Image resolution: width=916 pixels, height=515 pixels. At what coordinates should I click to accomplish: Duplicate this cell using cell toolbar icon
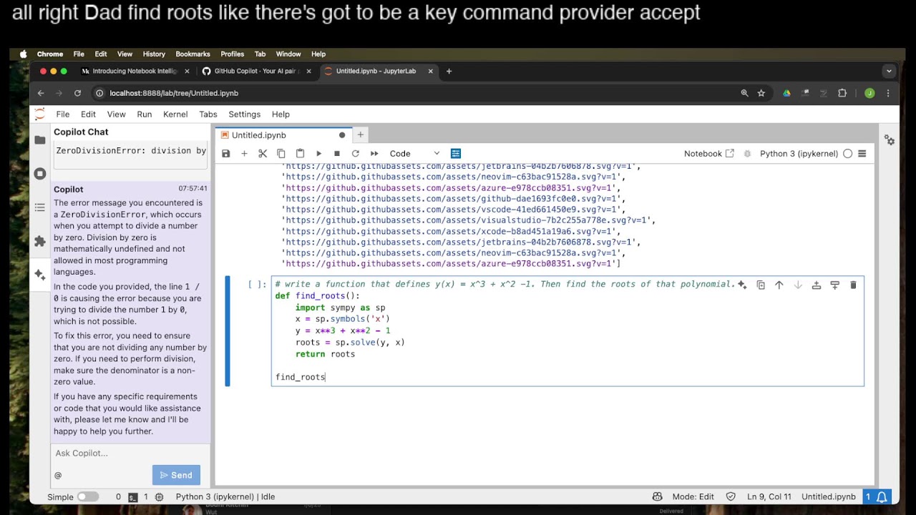pos(761,285)
